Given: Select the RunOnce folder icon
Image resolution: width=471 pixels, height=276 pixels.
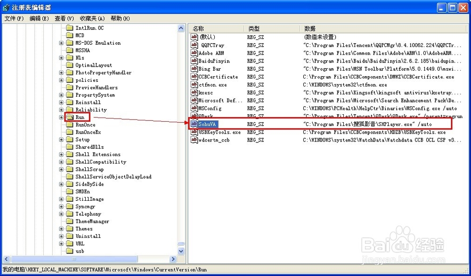Looking at the screenshot, I should (x=70, y=125).
